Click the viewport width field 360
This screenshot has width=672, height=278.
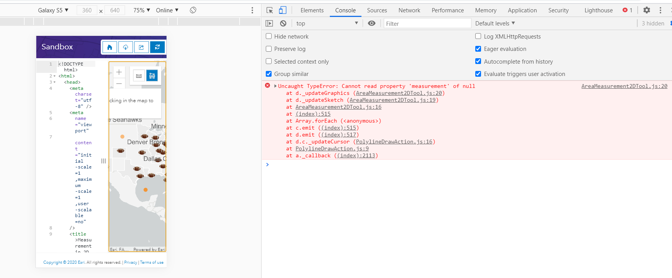87,10
